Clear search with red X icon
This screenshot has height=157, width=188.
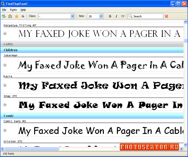pyautogui.click(x=167, y=16)
